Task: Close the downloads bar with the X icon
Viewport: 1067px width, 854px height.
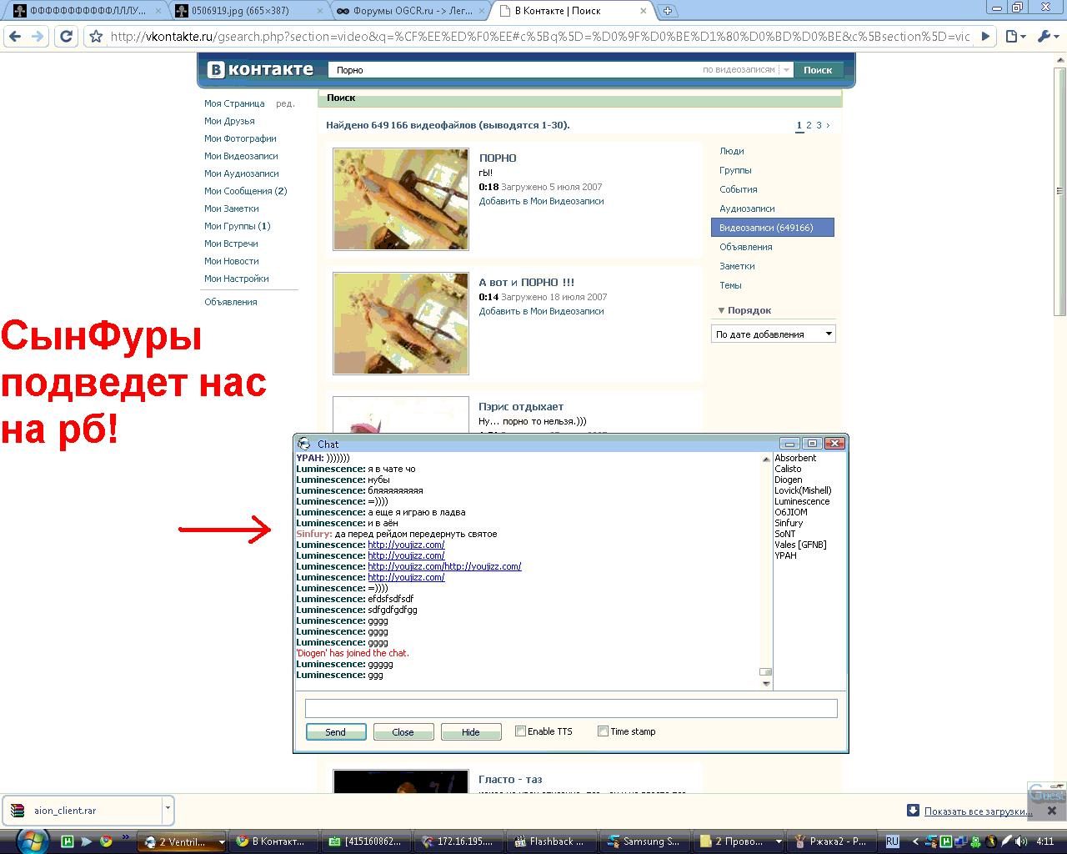Action: point(1051,811)
